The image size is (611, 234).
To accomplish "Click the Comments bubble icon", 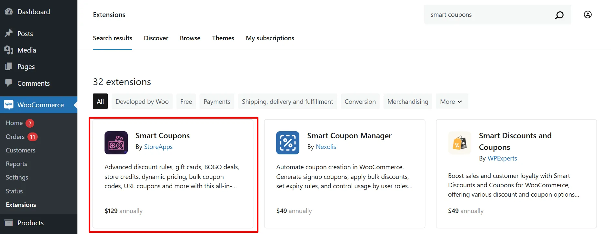I will [x=9, y=83].
